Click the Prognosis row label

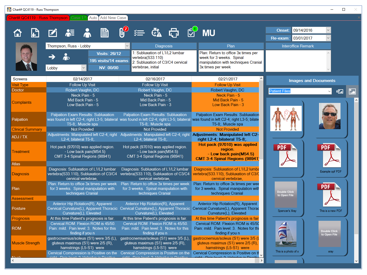point(29,218)
